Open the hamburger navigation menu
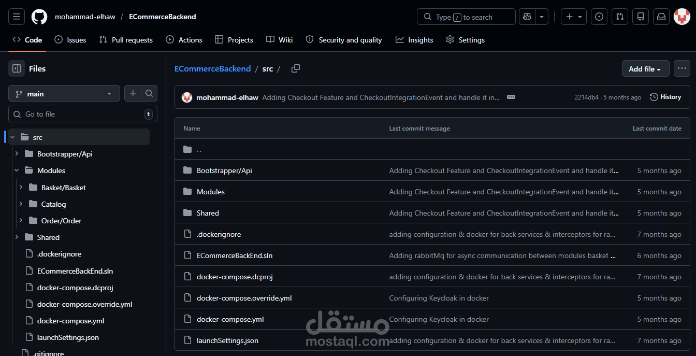The image size is (696, 356). [x=17, y=17]
